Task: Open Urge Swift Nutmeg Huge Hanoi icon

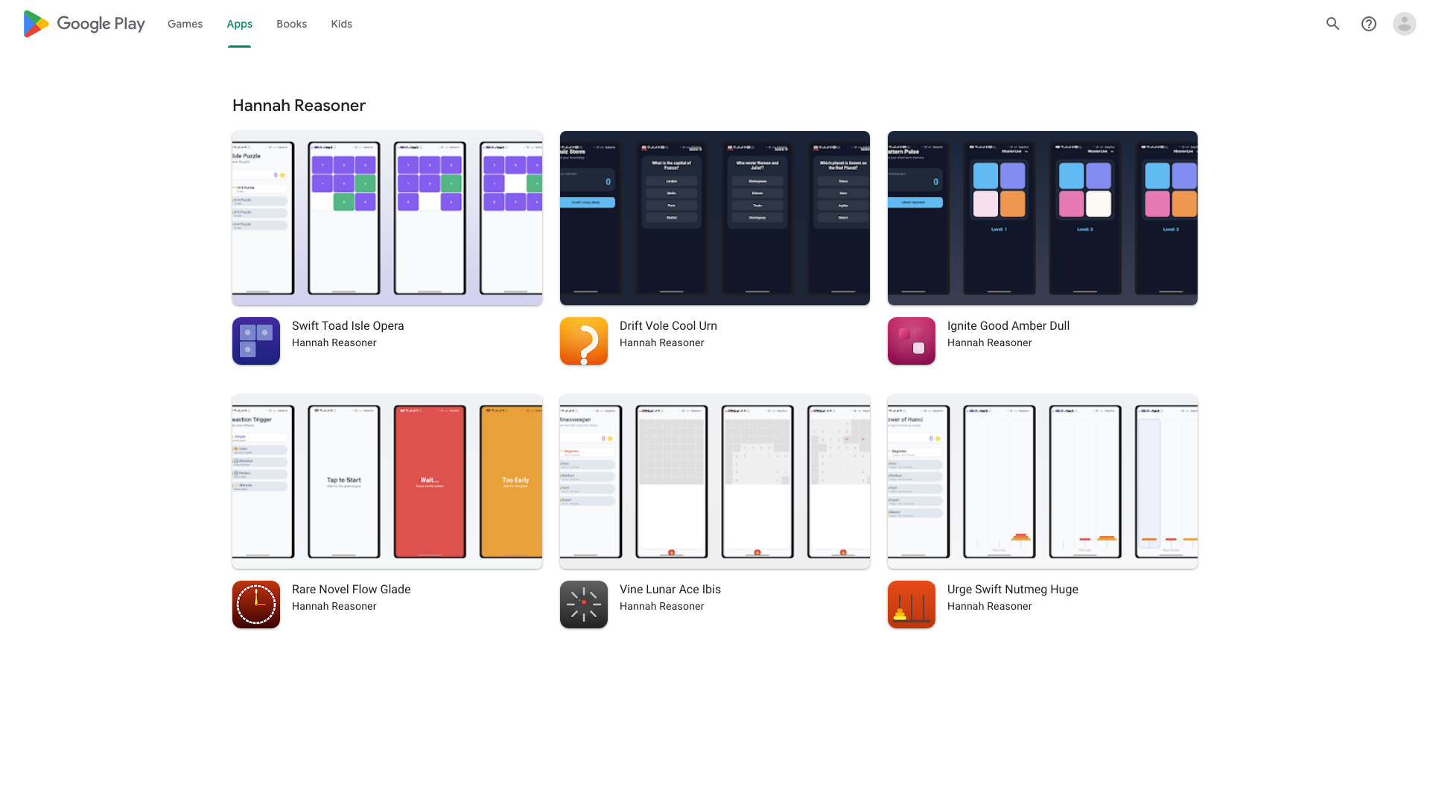Action: click(912, 604)
